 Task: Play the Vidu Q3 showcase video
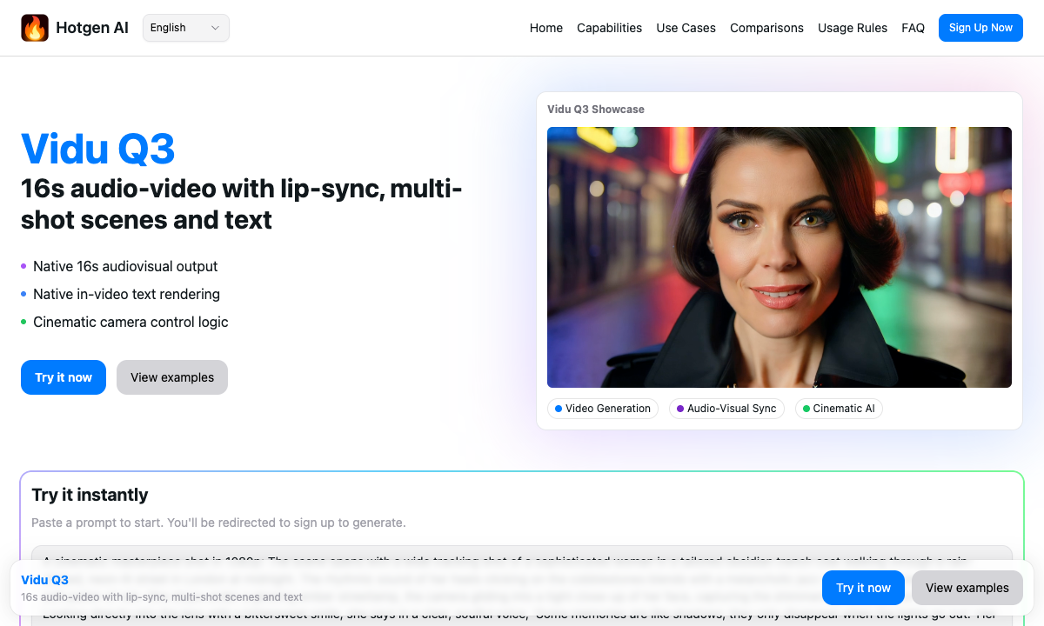[779, 257]
